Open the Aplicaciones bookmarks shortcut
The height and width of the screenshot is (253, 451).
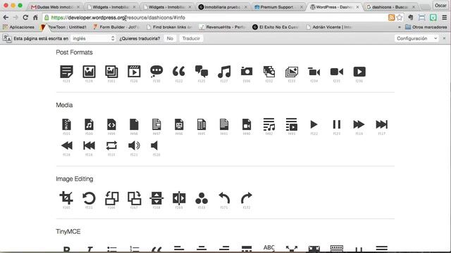(x=18, y=27)
